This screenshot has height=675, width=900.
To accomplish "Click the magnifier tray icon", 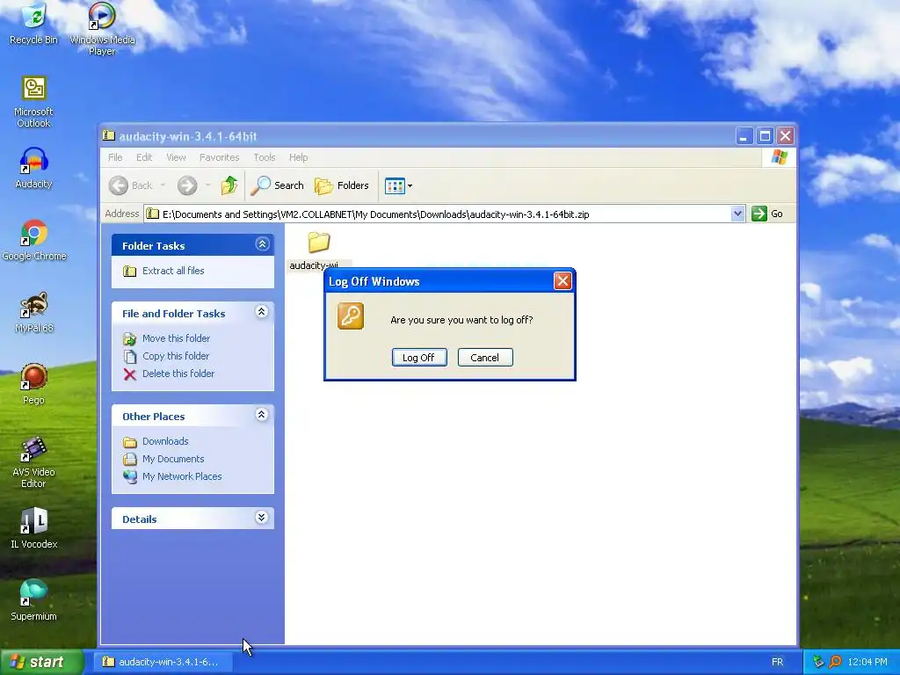I will tap(835, 662).
